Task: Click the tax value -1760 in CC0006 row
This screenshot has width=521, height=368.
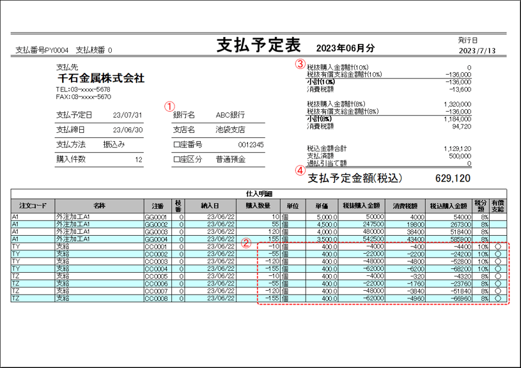Action: 417,284
